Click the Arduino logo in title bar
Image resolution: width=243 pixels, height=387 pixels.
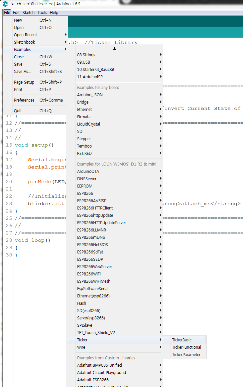(x=5, y=4)
